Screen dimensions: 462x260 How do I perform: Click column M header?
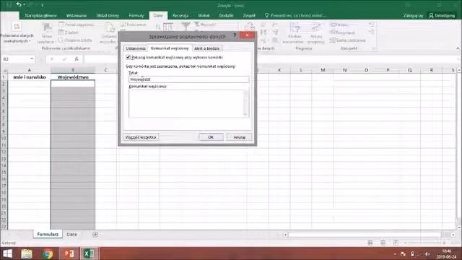(323, 70)
